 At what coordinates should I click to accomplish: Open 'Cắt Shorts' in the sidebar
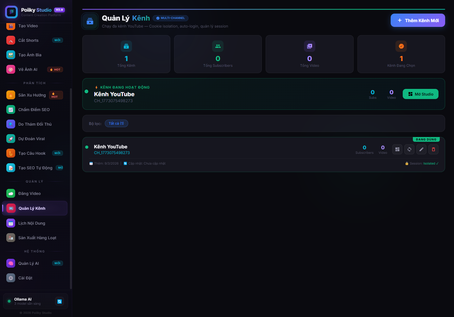pyautogui.click(x=28, y=40)
